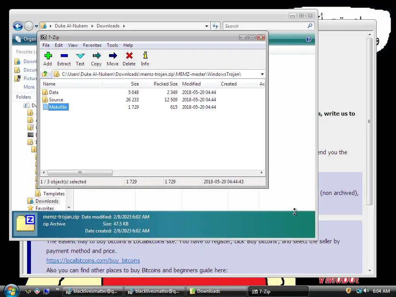The image size is (396, 297).
Task: Click the magnifier icon in Explorer search box
Action: click(310, 26)
